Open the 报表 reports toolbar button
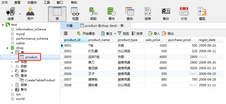Viewport: 226px width, 104px height. point(148,14)
